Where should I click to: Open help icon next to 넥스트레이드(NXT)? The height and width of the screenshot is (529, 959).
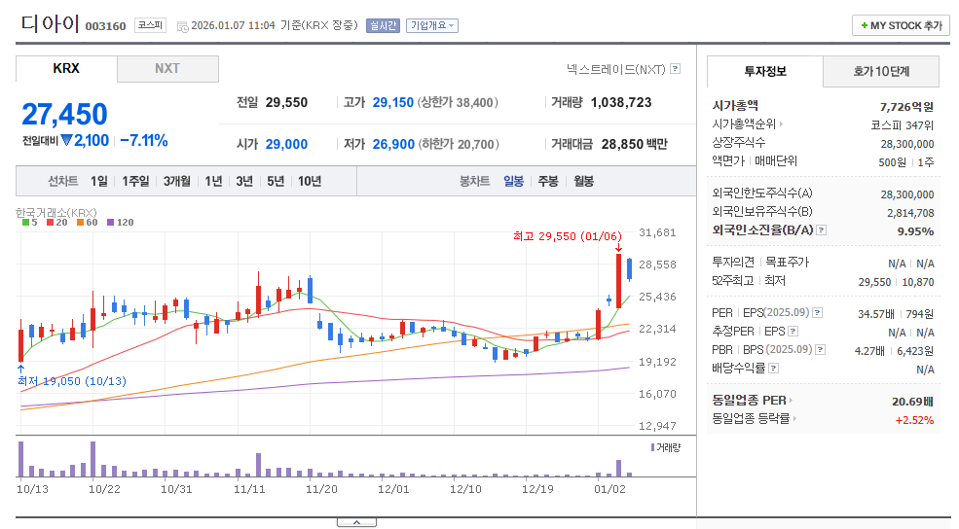tap(676, 68)
